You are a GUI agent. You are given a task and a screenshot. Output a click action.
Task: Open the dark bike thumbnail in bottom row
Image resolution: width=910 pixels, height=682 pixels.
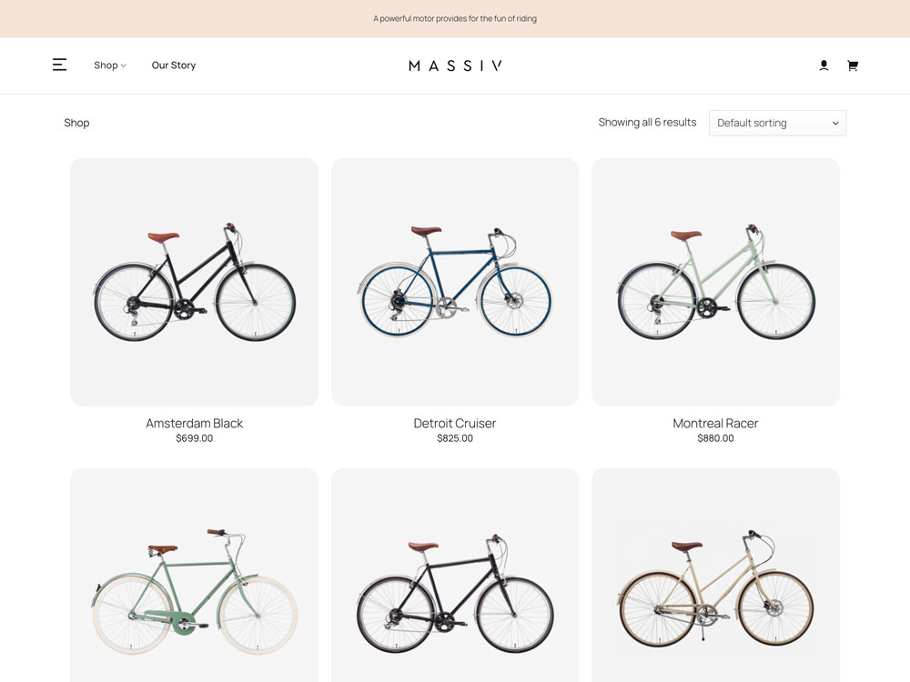coord(455,582)
